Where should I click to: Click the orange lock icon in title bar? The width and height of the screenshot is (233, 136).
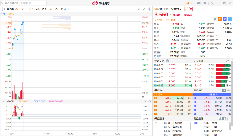point(188,2)
